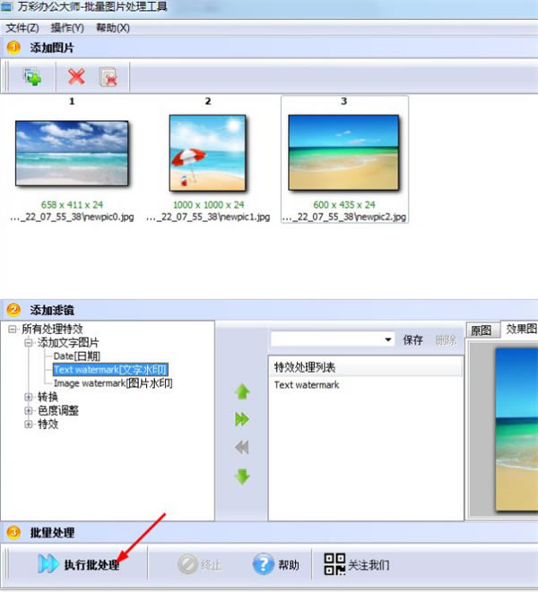Viewport: 538px width, 592px height.
Task: Click the 添加滤镜 section header
Action: pyautogui.click(x=52, y=311)
